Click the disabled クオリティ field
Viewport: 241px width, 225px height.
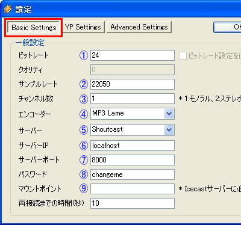[x=133, y=70]
